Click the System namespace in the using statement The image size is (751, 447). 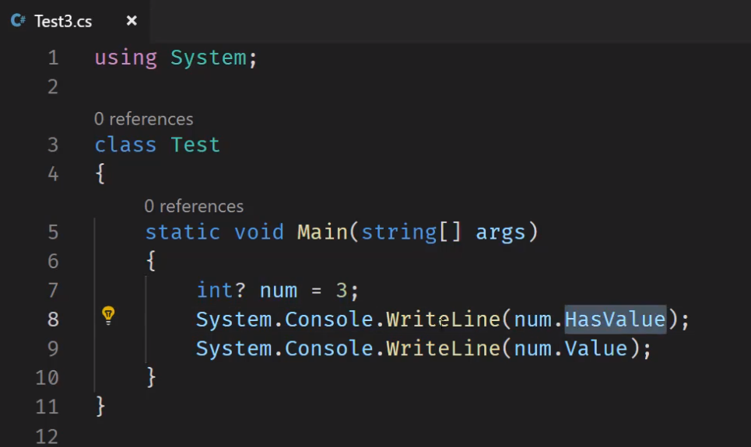coord(209,58)
